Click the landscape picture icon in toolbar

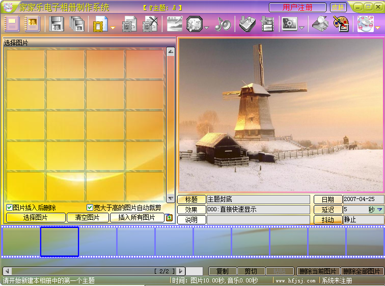(x=175, y=24)
